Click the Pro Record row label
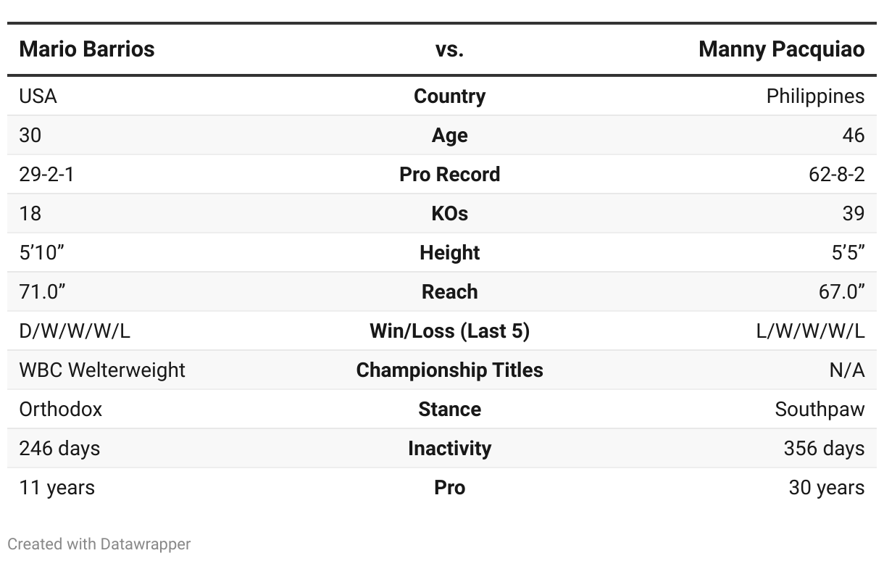The height and width of the screenshot is (561, 884). pos(449,175)
